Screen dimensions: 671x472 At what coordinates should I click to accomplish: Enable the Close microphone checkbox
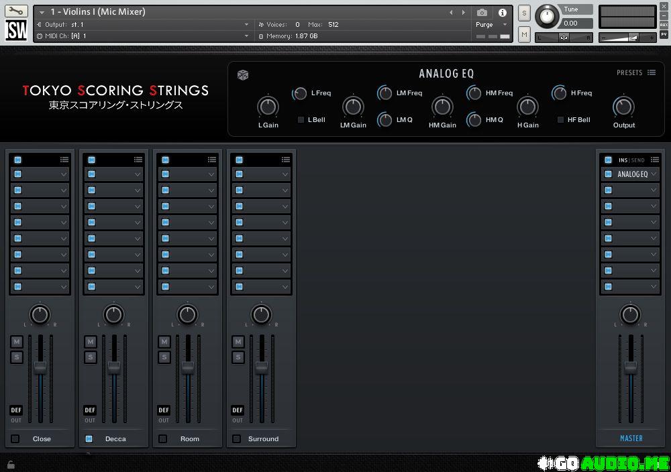coord(15,438)
